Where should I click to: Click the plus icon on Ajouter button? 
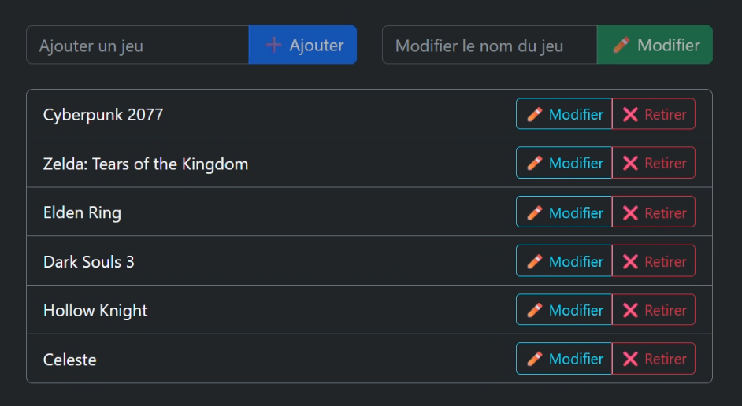pyautogui.click(x=273, y=45)
